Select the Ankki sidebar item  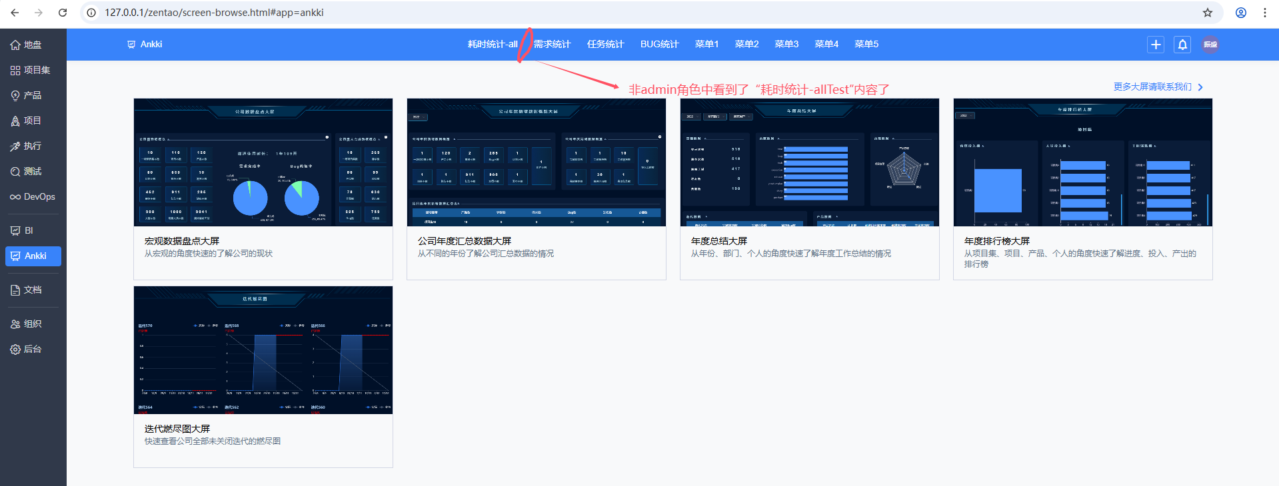point(33,256)
